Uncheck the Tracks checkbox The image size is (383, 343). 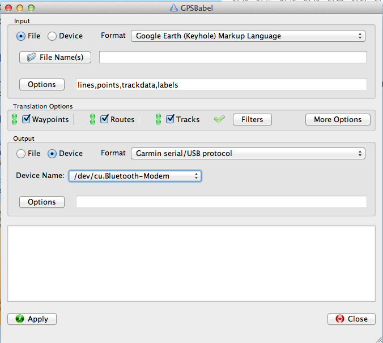(170, 119)
